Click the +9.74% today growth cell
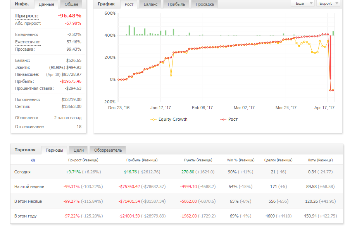 73,172
